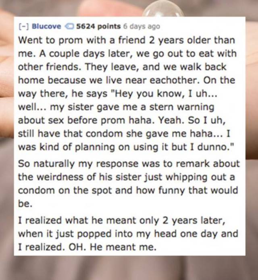This screenshot has height=280, width=258.
Task: Click the paragraph starting 'So naturally my response'
Action: tap(129, 183)
